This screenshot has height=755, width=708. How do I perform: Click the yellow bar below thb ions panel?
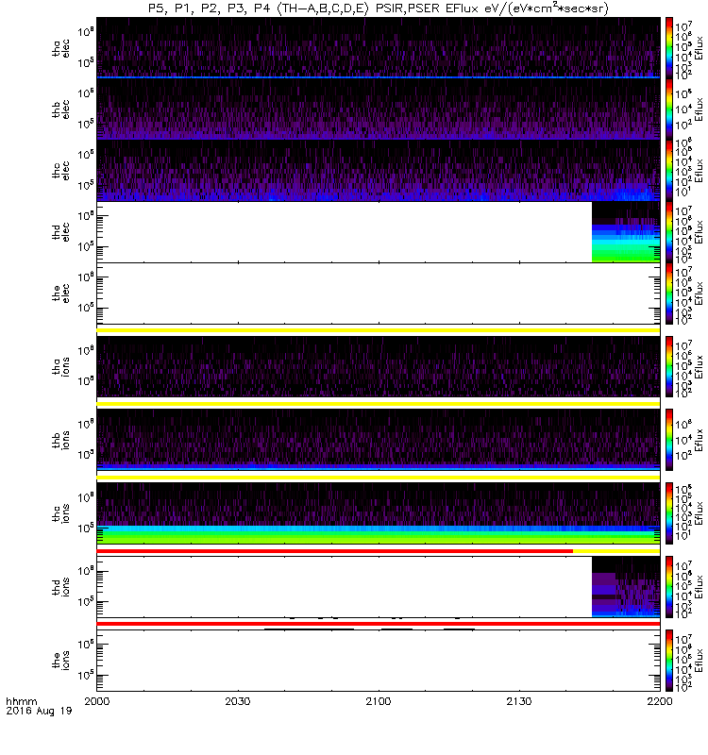coord(379,478)
